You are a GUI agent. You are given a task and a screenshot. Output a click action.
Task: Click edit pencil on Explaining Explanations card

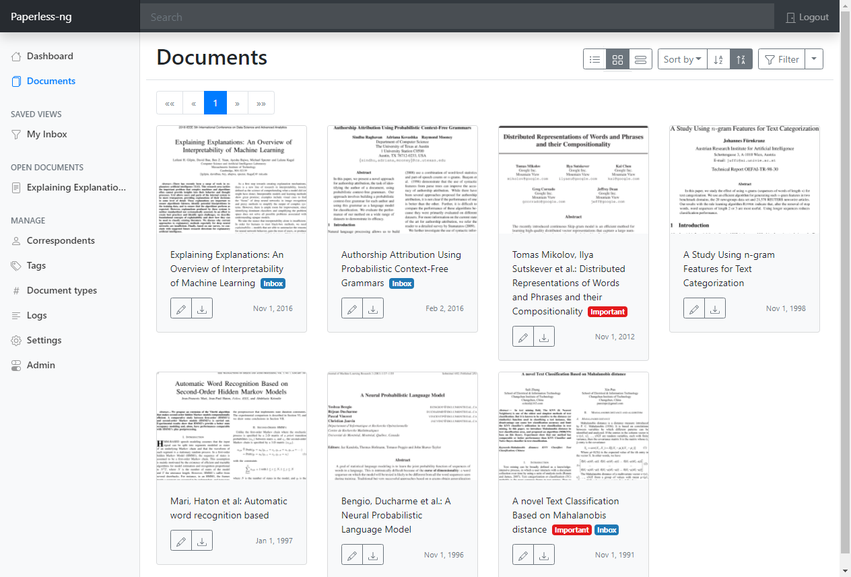click(180, 309)
